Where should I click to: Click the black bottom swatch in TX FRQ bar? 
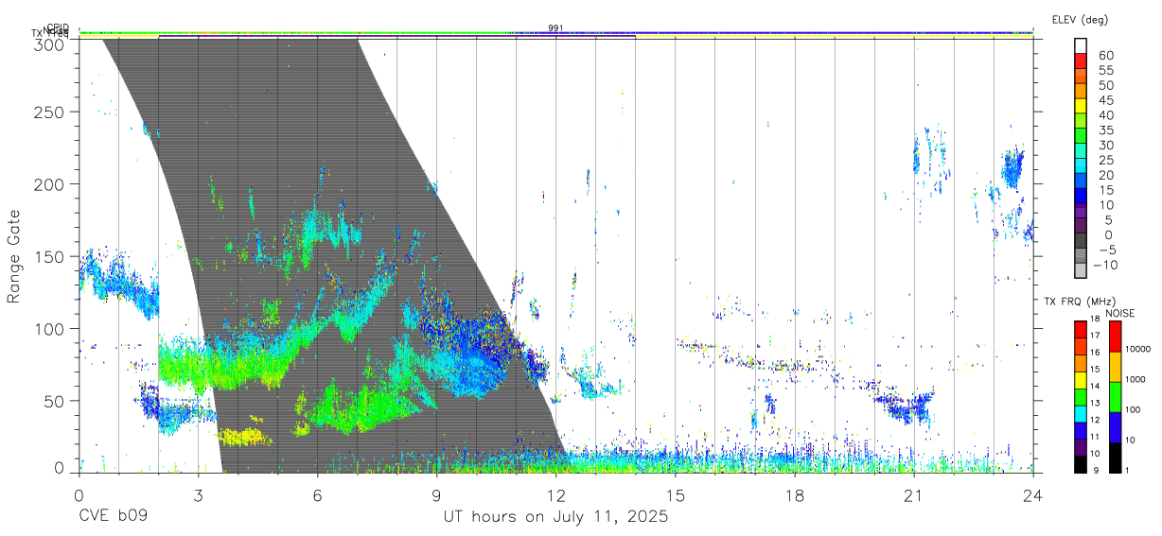pos(1081,464)
